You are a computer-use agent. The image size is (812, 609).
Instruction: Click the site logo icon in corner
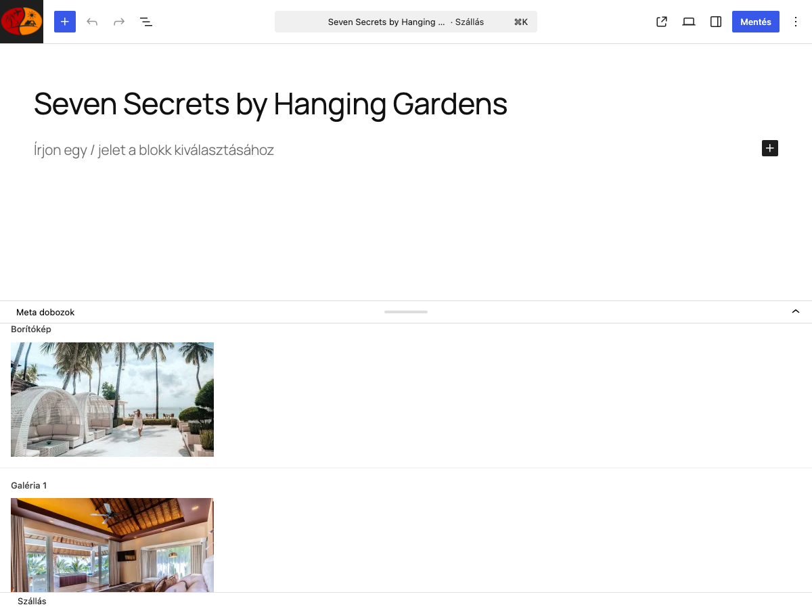[x=22, y=22]
